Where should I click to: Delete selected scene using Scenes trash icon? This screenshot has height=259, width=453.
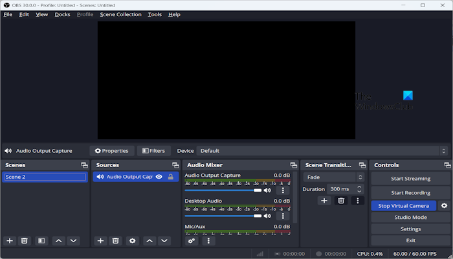click(x=25, y=240)
